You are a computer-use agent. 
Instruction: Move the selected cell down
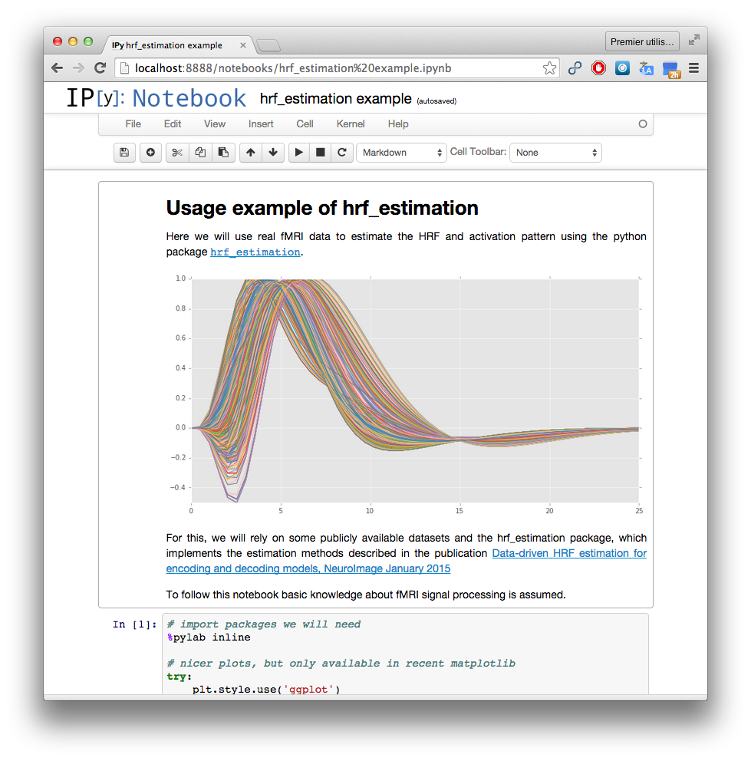(273, 153)
